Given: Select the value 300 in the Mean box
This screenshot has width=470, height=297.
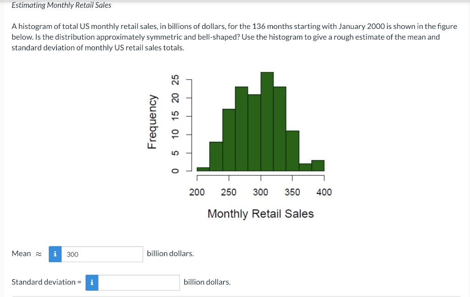Looking at the screenshot, I should [x=72, y=254].
